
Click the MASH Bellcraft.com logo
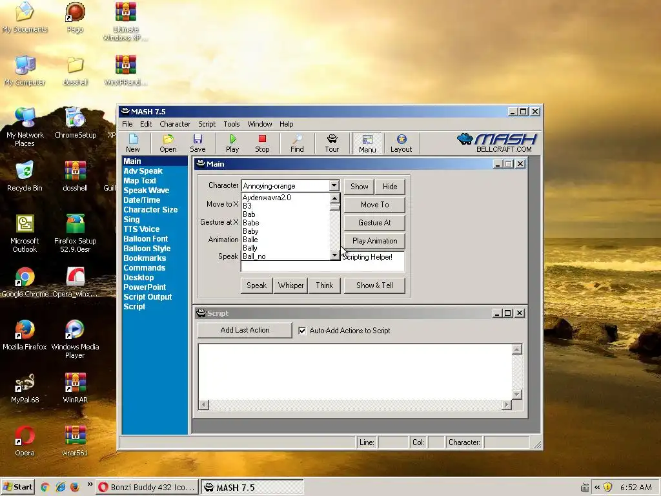click(497, 143)
